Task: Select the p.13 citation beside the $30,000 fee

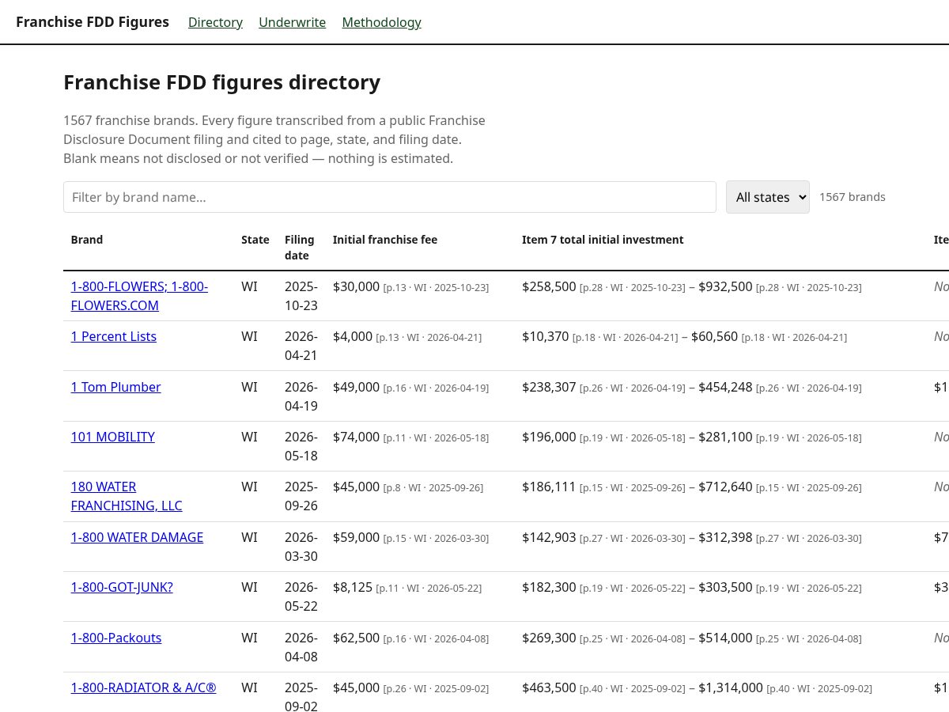Action: 437,288
